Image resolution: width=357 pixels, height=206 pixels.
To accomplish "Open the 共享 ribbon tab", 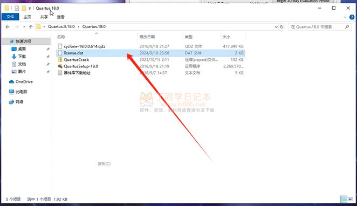I will click(x=44, y=17).
